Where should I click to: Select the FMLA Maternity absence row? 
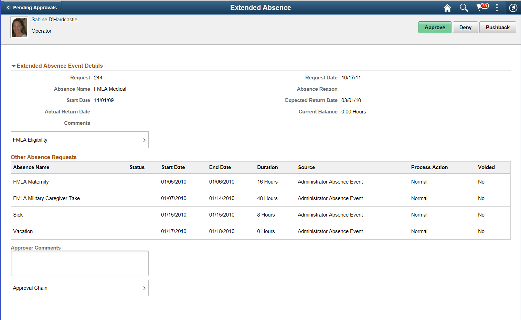pyautogui.click(x=31, y=181)
